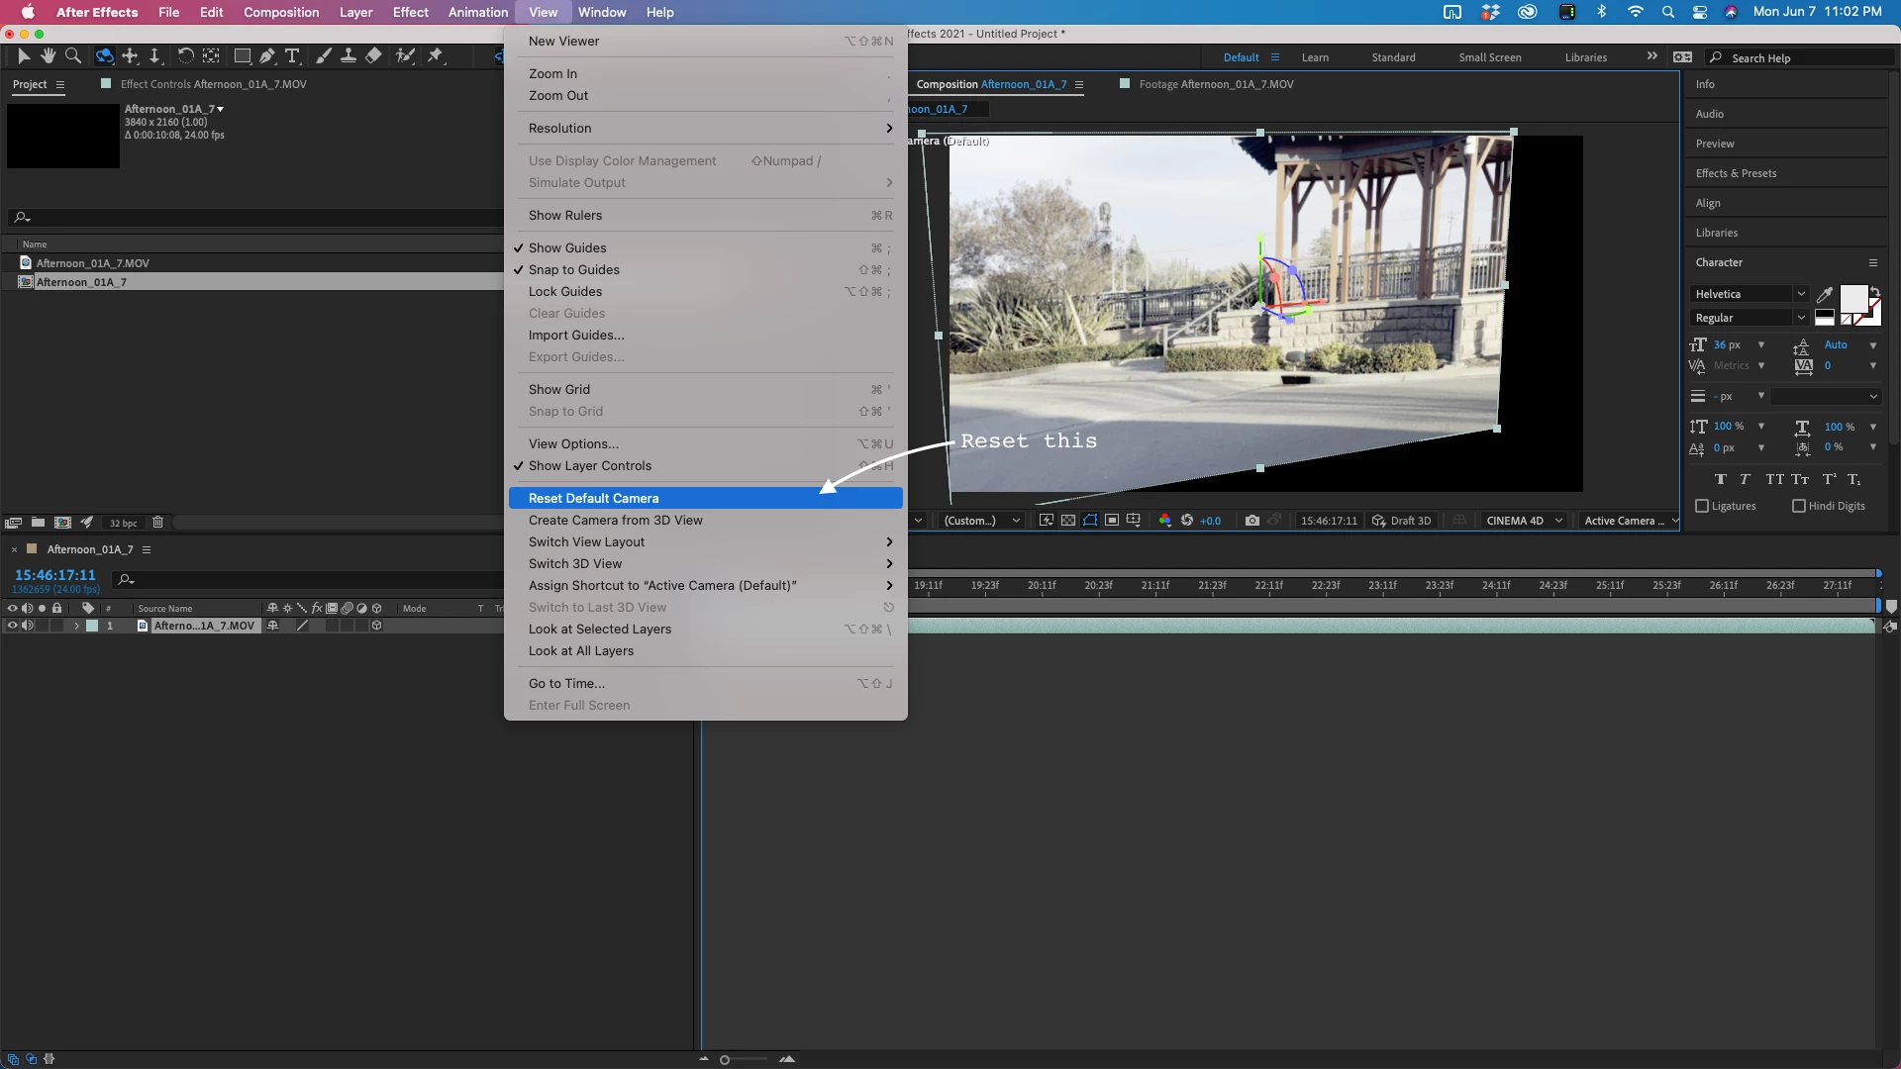Open the CINEMA 4D renderer dropdown
Screen dimensions: 1901x1069
click(x=1525, y=521)
